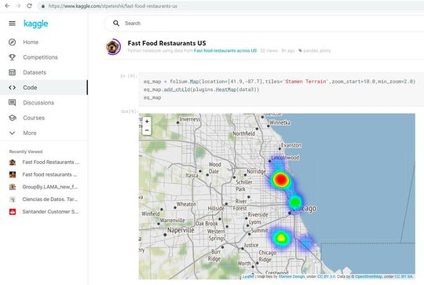
Task: Click the Evanston label on the map
Action: click(291, 145)
